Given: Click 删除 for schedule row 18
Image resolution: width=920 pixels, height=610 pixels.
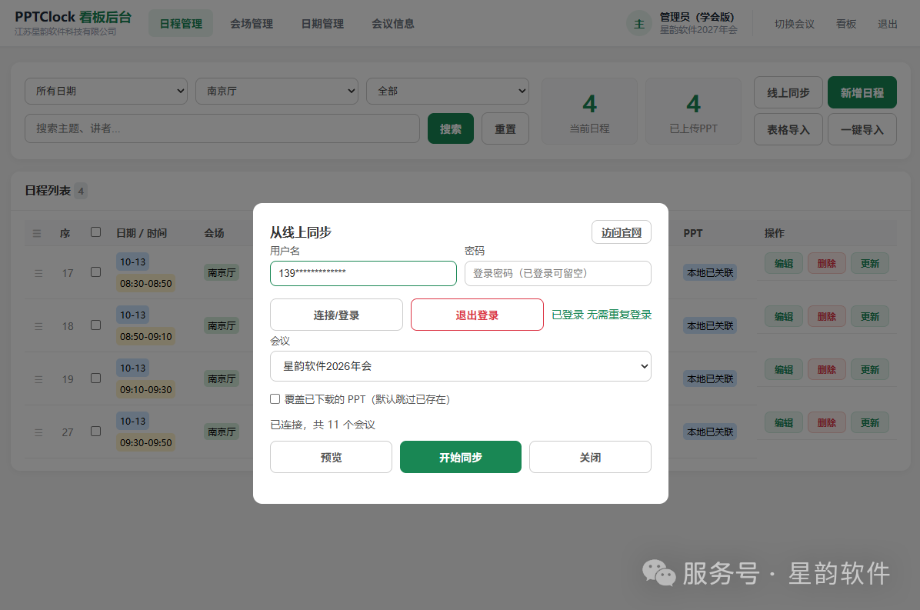Looking at the screenshot, I should (x=827, y=316).
